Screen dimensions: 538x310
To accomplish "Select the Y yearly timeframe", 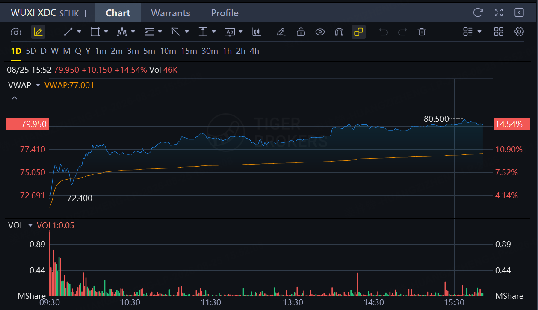I will tap(88, 51).
